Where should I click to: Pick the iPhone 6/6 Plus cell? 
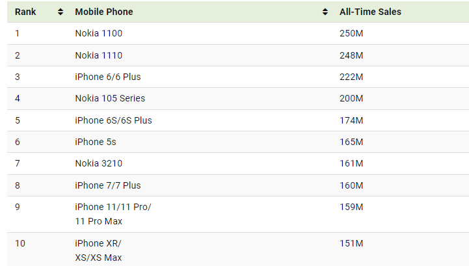(x=107, y=77)
